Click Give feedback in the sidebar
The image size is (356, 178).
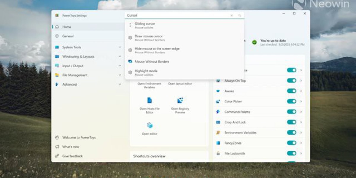(x=72, y=156)
